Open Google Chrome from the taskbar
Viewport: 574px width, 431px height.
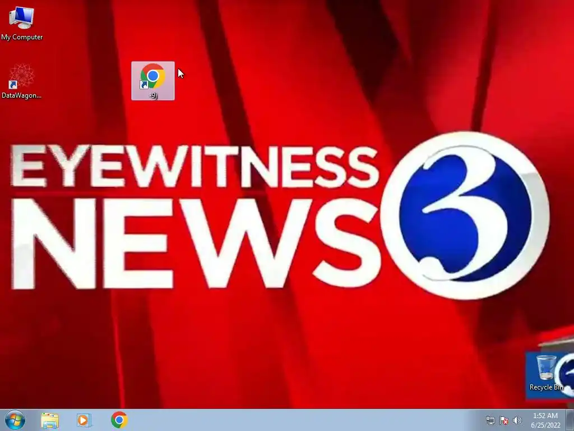coord(119,420)
